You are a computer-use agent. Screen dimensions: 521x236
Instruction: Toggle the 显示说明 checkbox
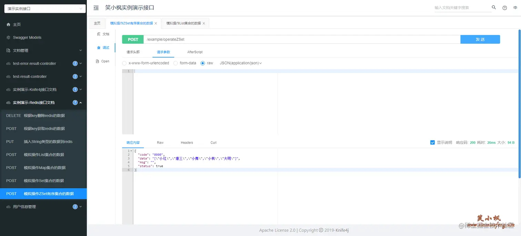tap(432, 142)
